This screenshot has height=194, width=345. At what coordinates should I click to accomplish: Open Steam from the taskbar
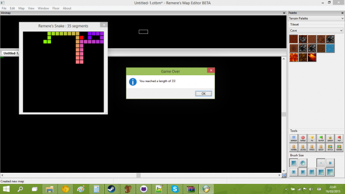tap(111, 189)
